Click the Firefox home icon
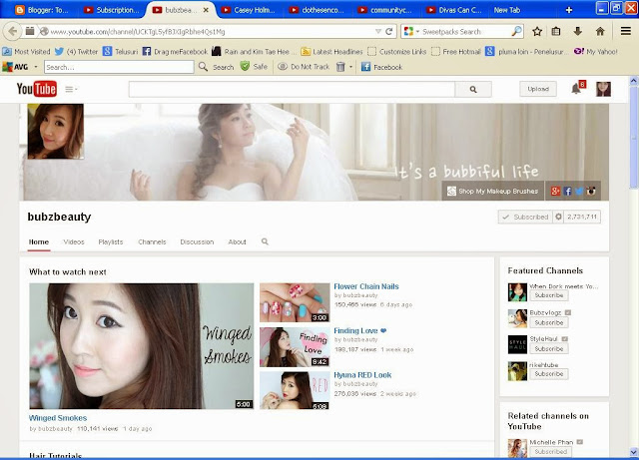Screen dimensions: 639x460 600,31
